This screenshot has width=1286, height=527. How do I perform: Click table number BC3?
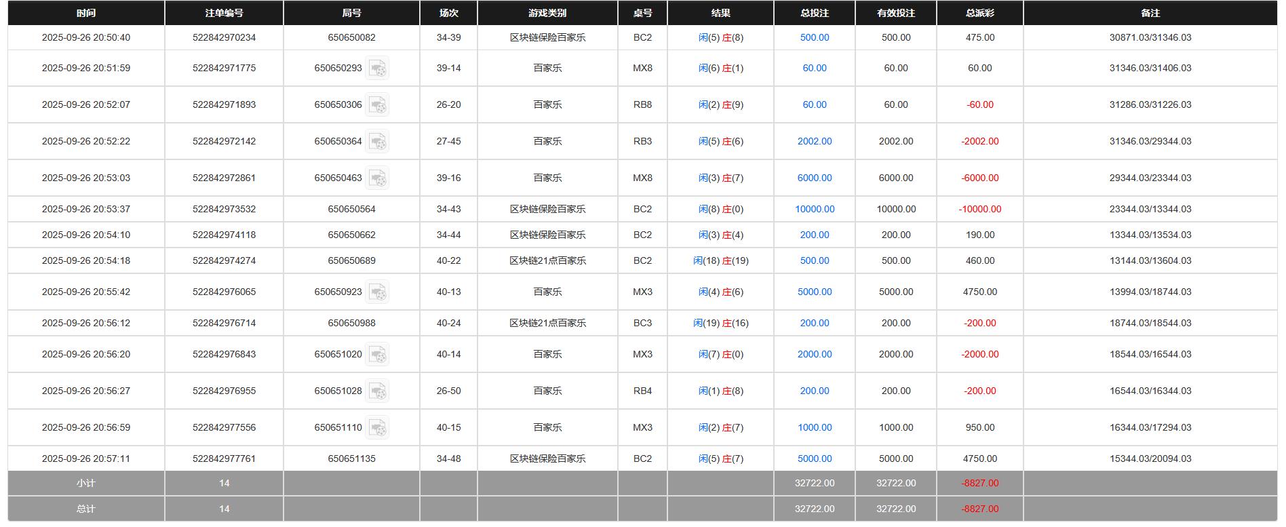pos(642,323)
